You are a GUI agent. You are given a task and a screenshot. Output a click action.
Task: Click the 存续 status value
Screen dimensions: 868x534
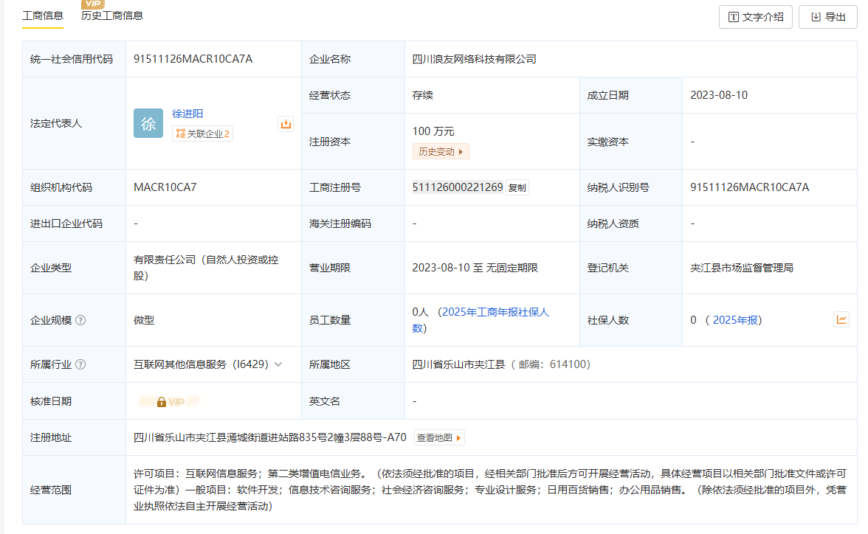tap(423, 95)
